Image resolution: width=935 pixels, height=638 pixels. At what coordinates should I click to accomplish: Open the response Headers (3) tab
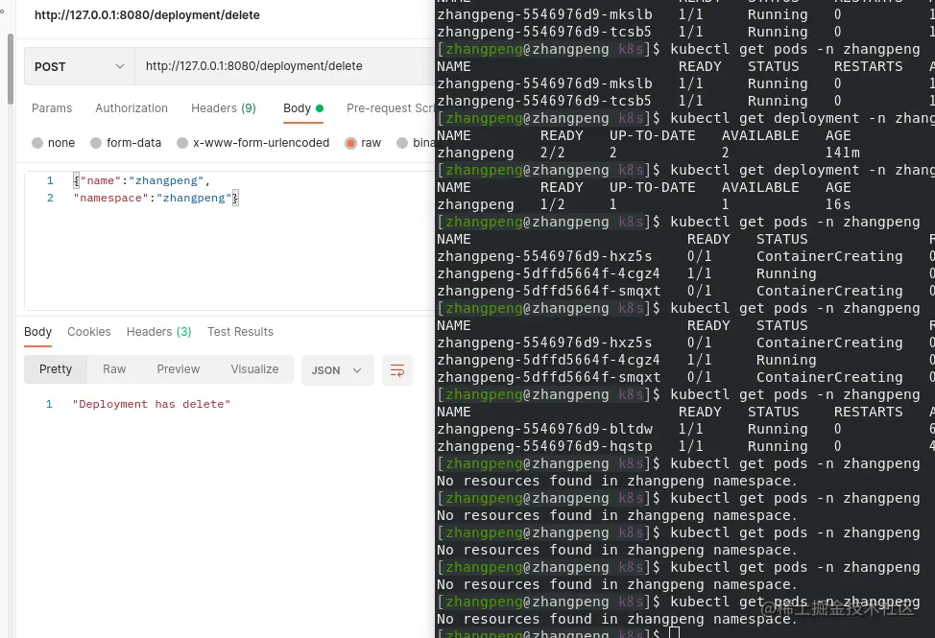[x=158, y=332]
